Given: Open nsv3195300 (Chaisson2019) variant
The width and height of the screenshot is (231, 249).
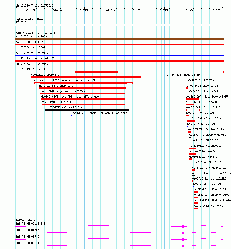Looking at the screenshot, I should pos(212,173).
